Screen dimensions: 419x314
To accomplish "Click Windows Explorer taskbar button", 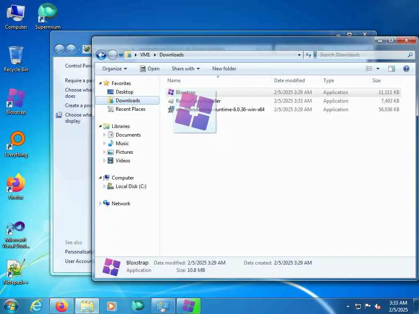I will tap(87, 306).
